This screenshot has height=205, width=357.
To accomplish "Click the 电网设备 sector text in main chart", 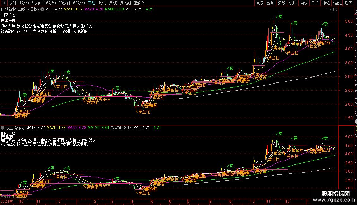I will tap(8, 15).
